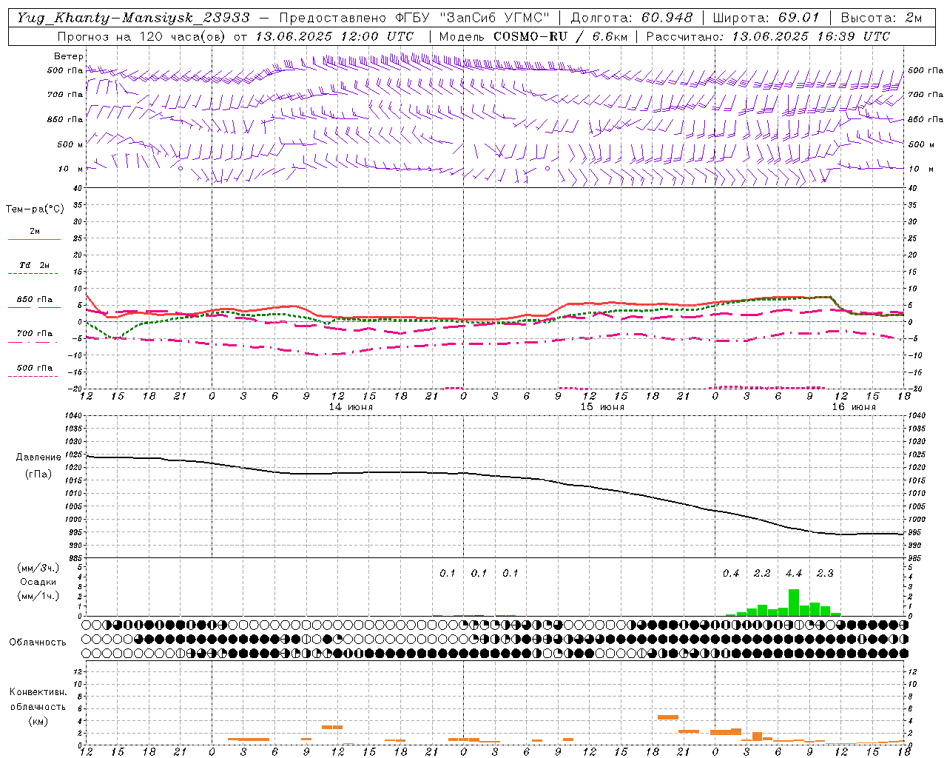Select the 2.3 precipitation value
The image size is (947, 758).
[x=825, y=574]
